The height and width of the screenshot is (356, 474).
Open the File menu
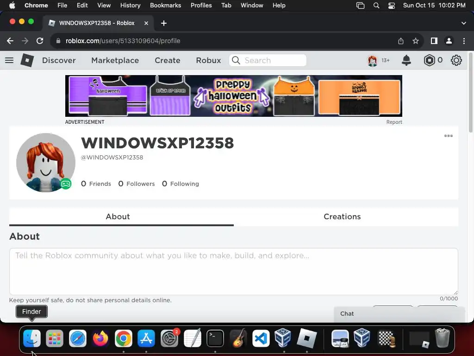(62, 6)
